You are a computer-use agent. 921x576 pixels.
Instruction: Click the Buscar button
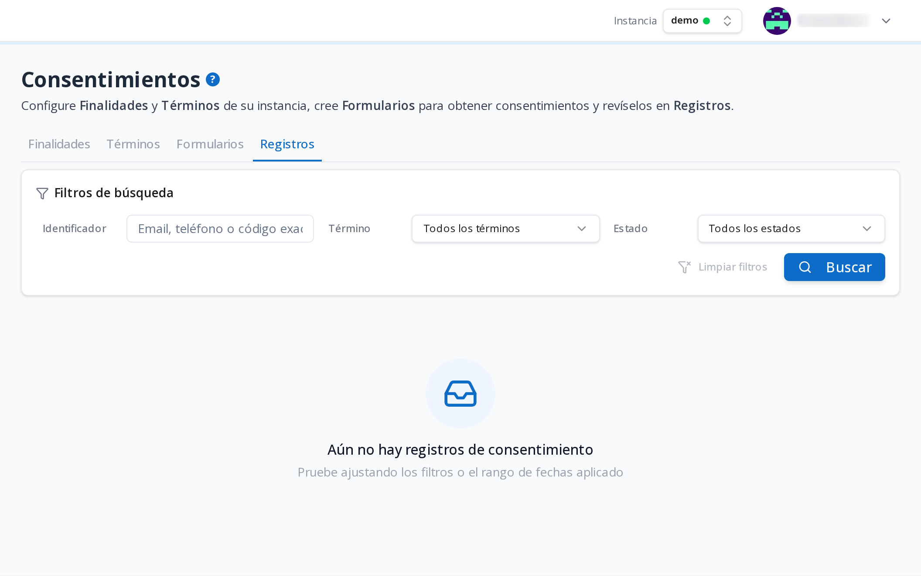[834, 267]
